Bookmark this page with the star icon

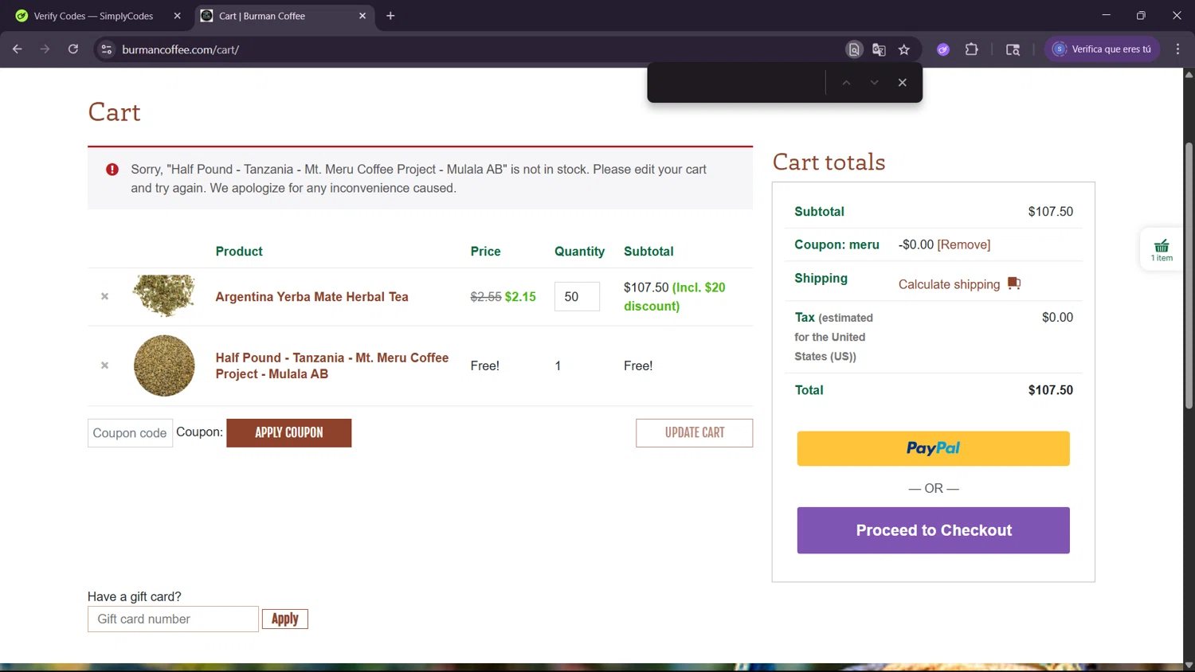pos(904,49)
